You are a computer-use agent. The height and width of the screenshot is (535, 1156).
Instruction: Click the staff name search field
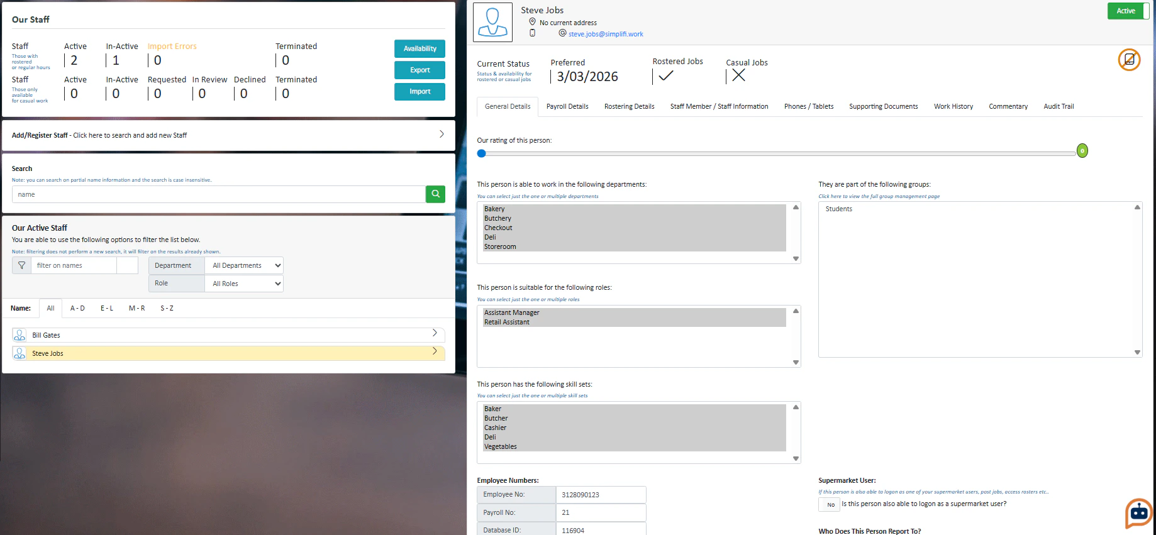(x=219, y=194)
